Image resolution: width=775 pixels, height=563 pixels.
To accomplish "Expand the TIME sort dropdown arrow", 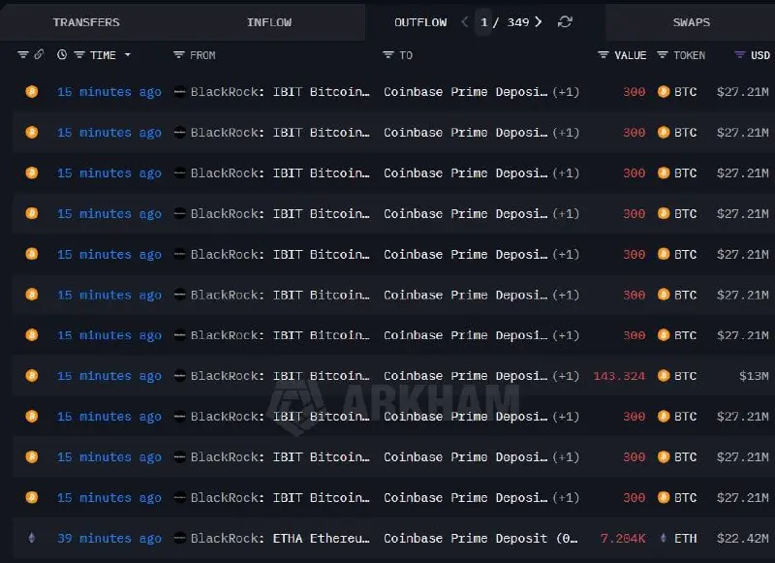I will pos(128,55).
